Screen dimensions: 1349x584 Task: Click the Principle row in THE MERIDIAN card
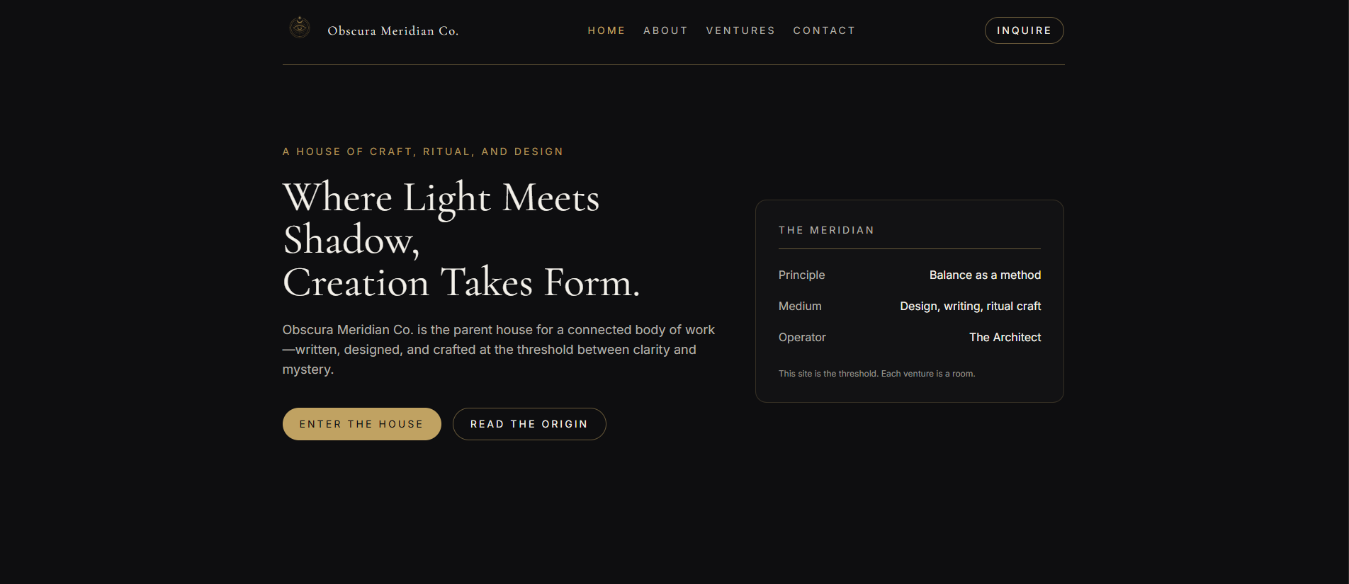tap(801, 275)
